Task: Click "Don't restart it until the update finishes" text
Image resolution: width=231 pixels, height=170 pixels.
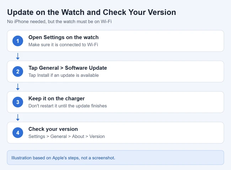Action: (x=68, y=106)
